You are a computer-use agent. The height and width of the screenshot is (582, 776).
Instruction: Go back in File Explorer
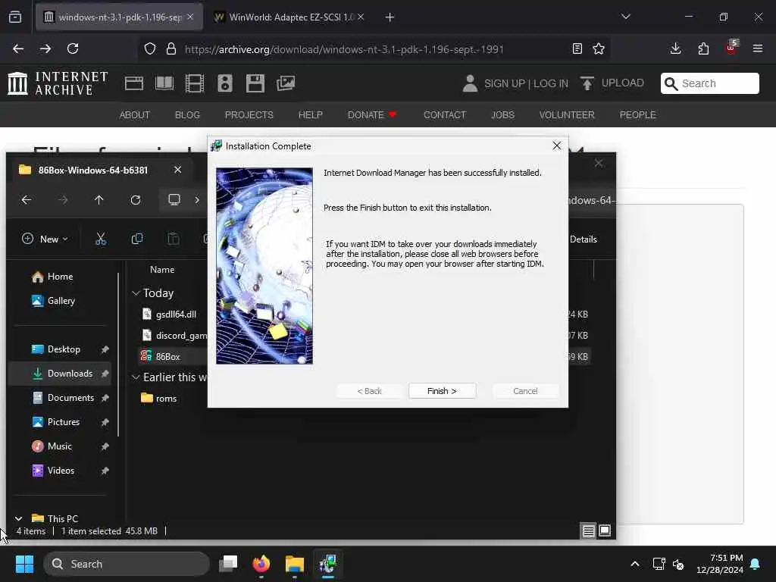[27, 200]
